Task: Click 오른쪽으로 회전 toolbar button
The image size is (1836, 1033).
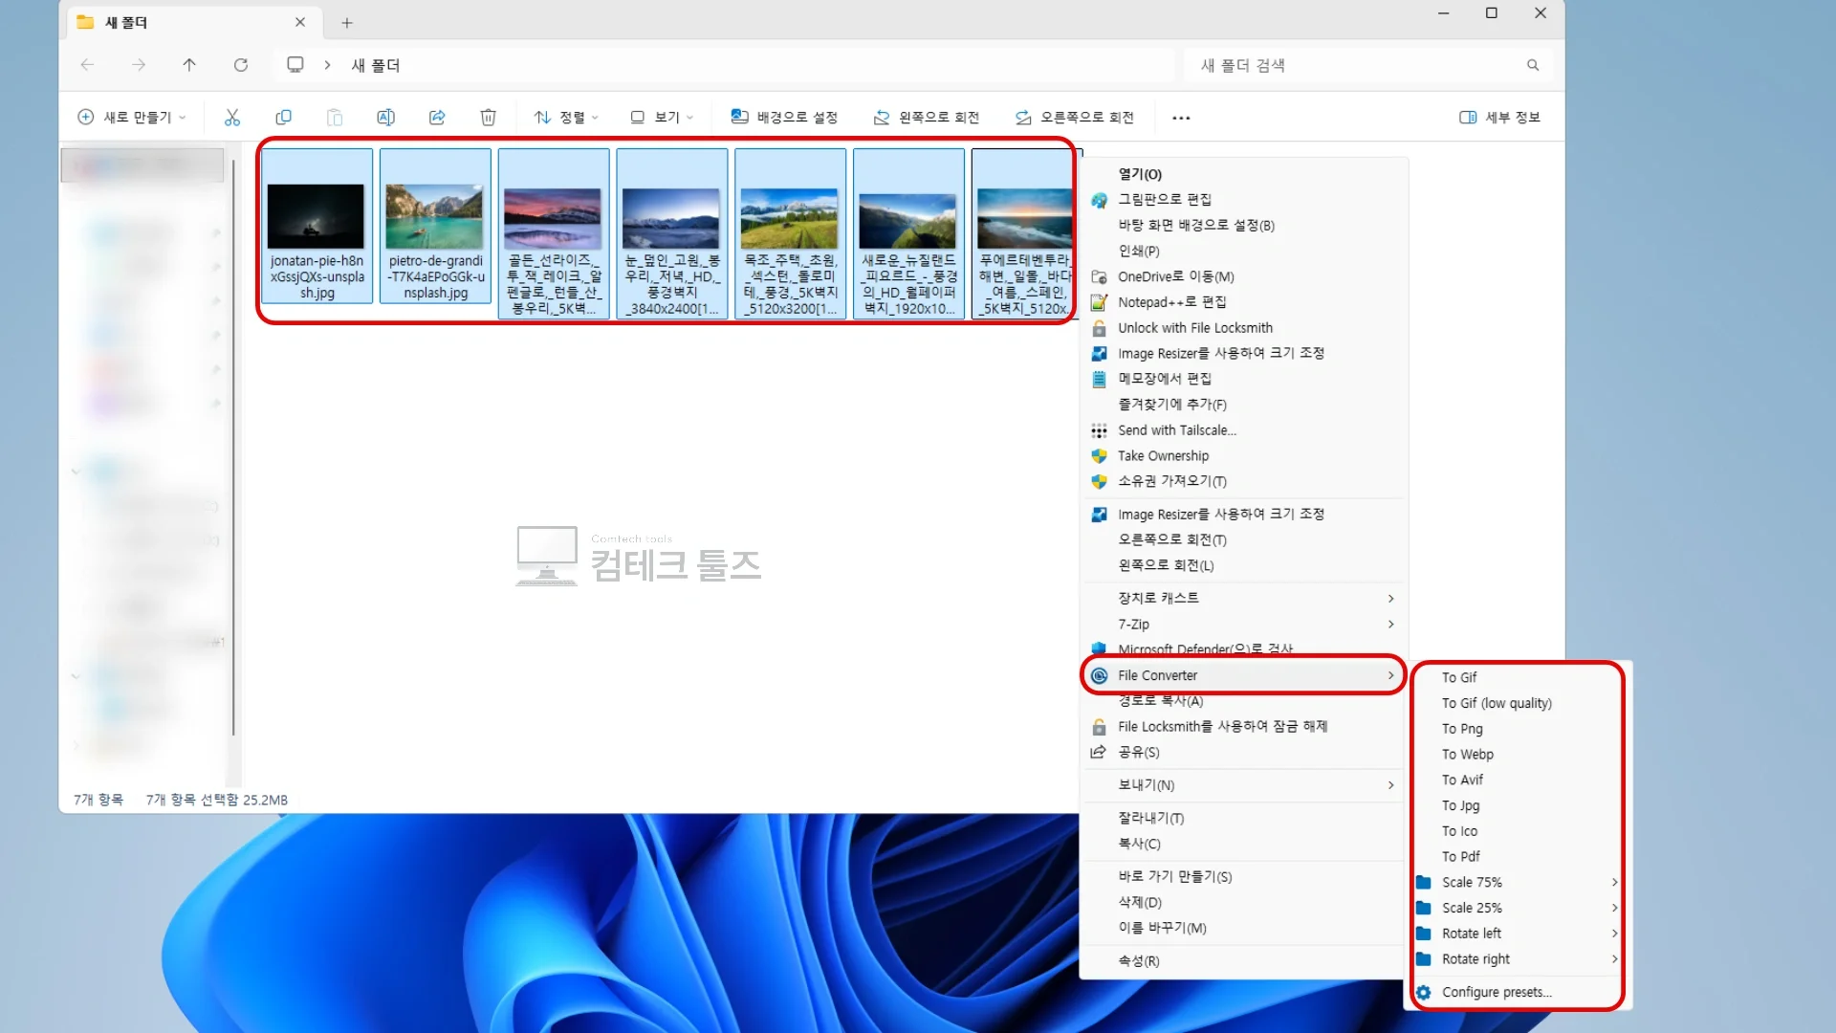Action: pyautogui.click(x=1074, y=117)
